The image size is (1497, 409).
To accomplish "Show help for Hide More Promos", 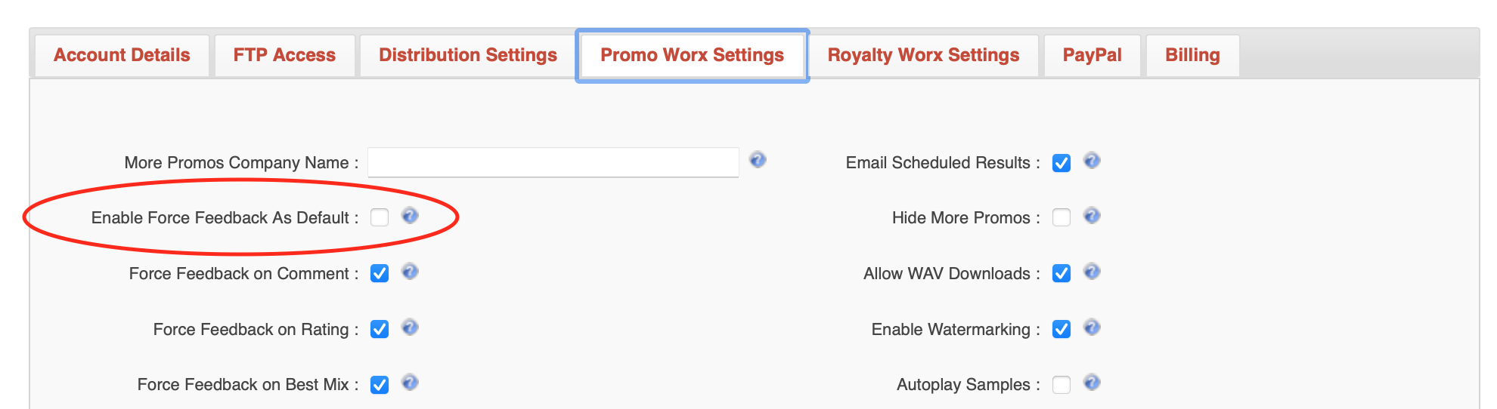I will tap(1092, 216).
